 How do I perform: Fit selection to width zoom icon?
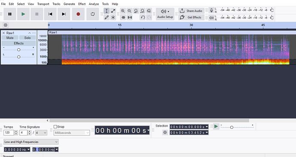pyautogui.click(x=136, y=11)
